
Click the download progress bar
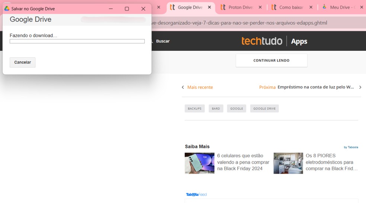pos(77,41)
